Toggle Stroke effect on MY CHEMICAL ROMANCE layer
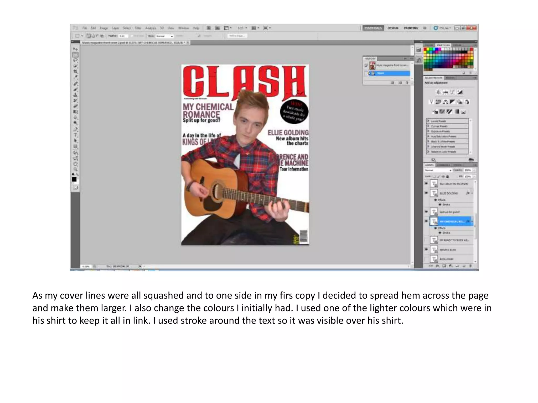 pyautogui.click(x=440, y=233)
